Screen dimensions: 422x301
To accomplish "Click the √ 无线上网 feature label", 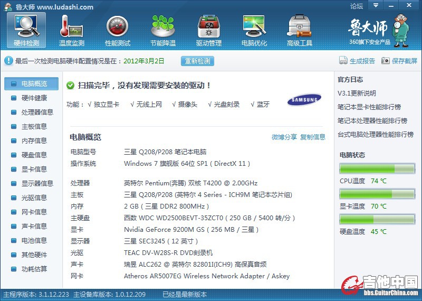I will pyautogui.click(x=146, y=105).
